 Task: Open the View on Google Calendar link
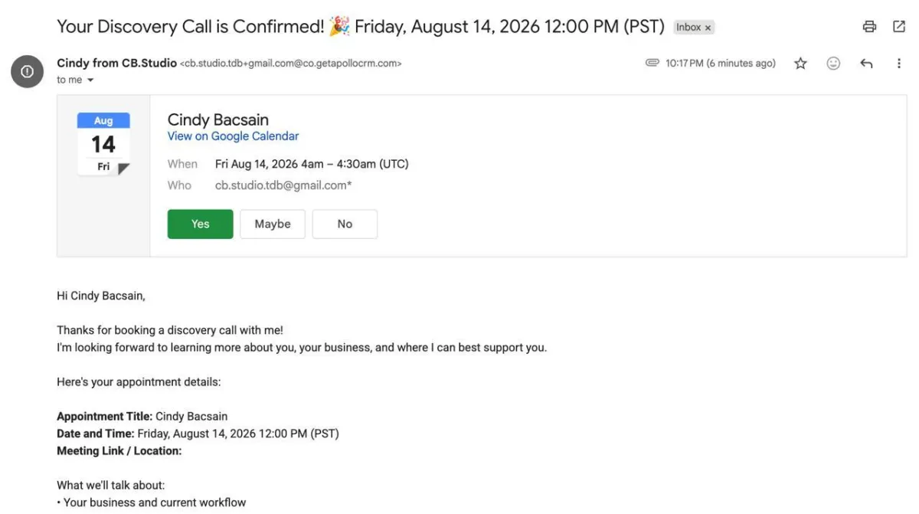click(x=233, y=136)
